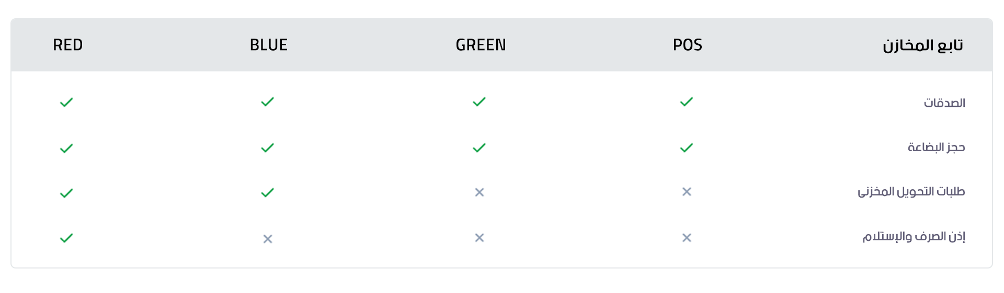Screen dimensions: 1004x293
Task: Click the تابع المخازن table heading
Action: 922,45
